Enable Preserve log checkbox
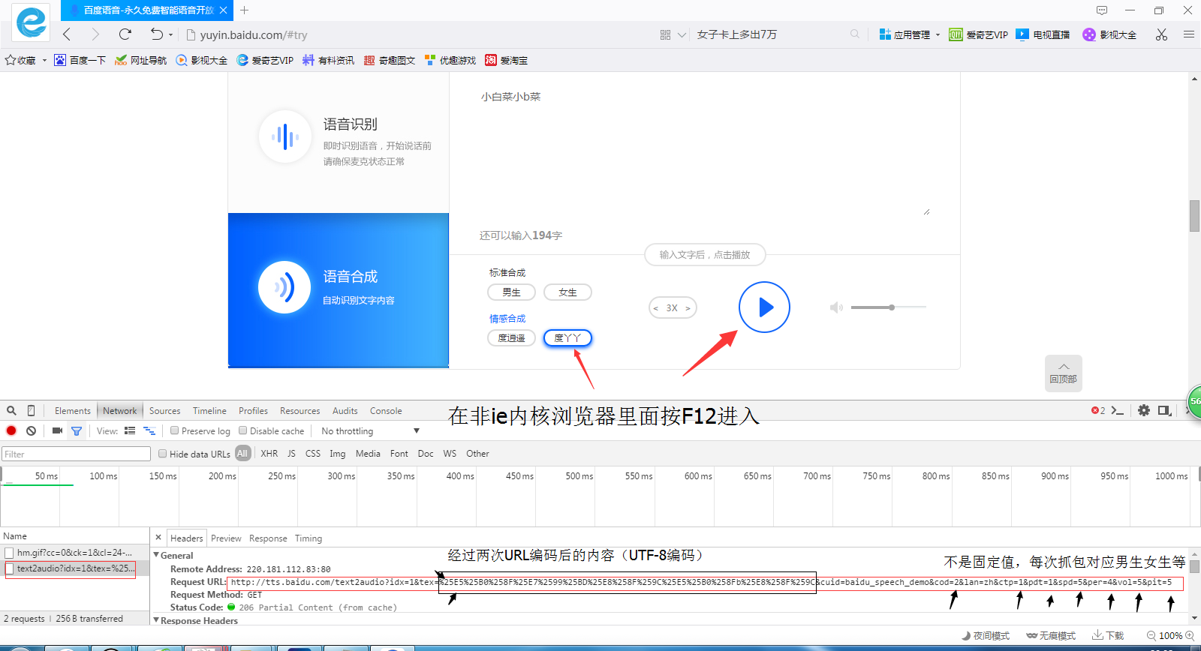 pyautogui.click(x=174, y=430)
